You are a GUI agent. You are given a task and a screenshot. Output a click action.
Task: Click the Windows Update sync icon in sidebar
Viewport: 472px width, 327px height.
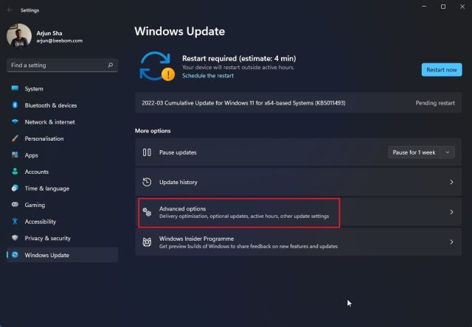(15, 255)
